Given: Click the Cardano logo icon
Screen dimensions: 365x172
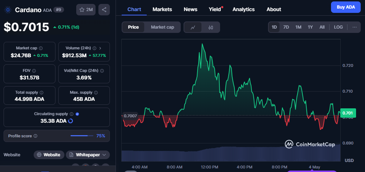Looking at the screenshot, I should pos(8,10).
